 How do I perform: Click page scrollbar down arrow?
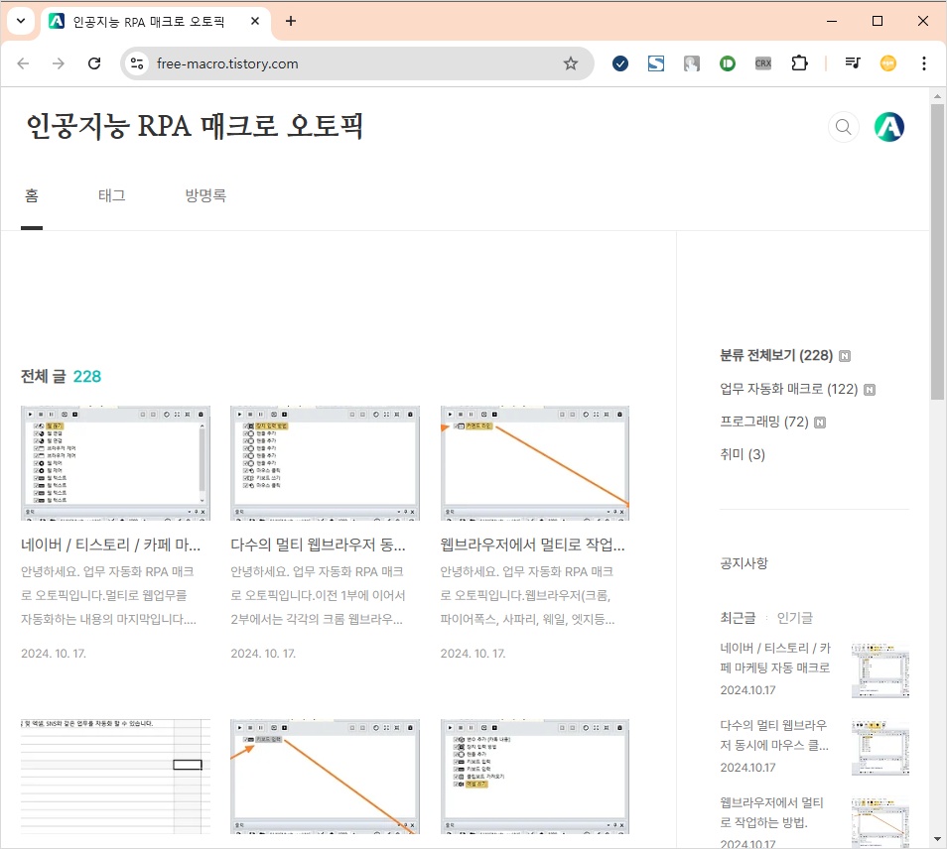coord(937,839)
